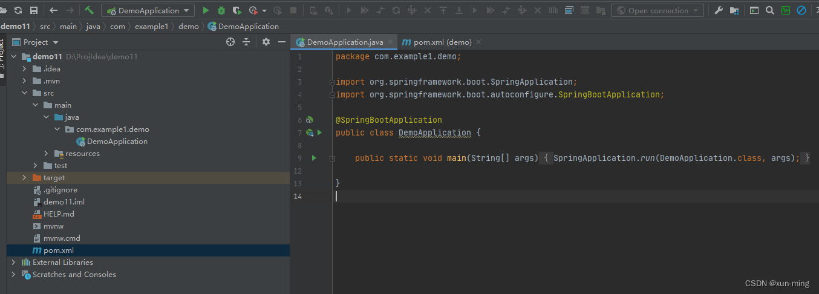
Task: Click the green activity monitor icon
Action: point(786,10)
